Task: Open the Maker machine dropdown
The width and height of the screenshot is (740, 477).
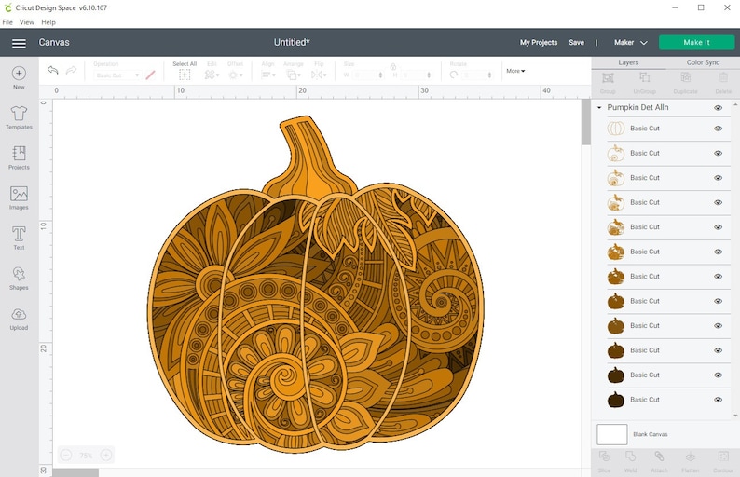Action: 631,43
